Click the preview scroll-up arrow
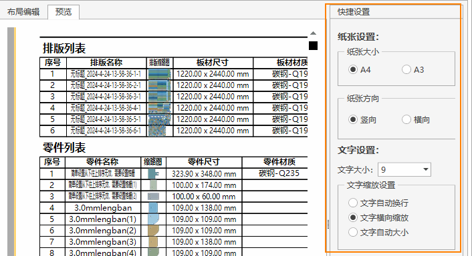This screenshot has width=472, height=256. pyautogui.click(x=313, y=33)
